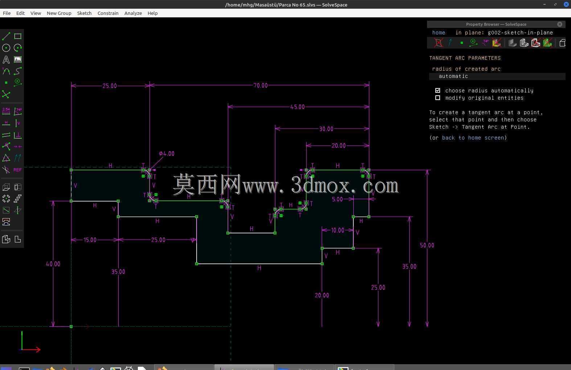Toggle model edges display icon
Viewport: 571px width, 370px height.
point(524,43)
